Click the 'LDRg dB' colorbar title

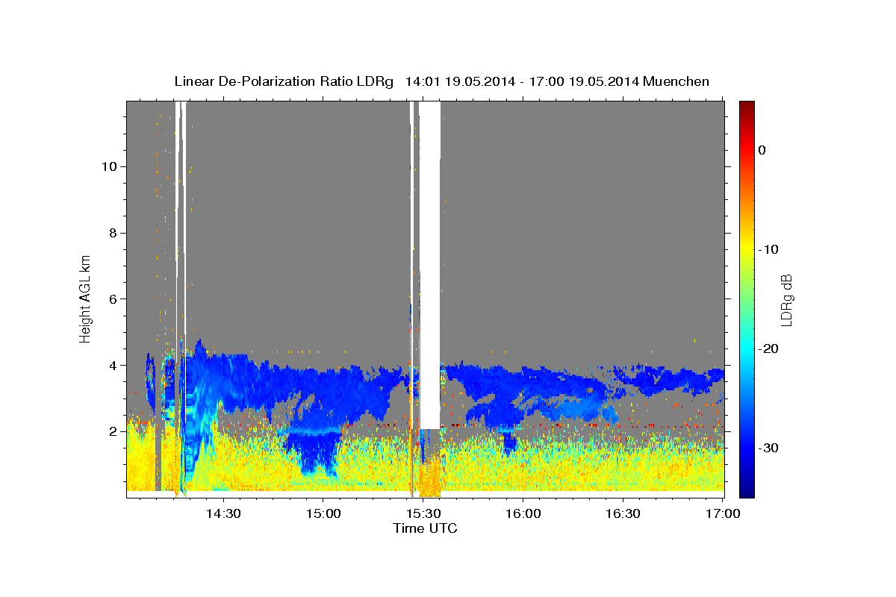[786, 298]
